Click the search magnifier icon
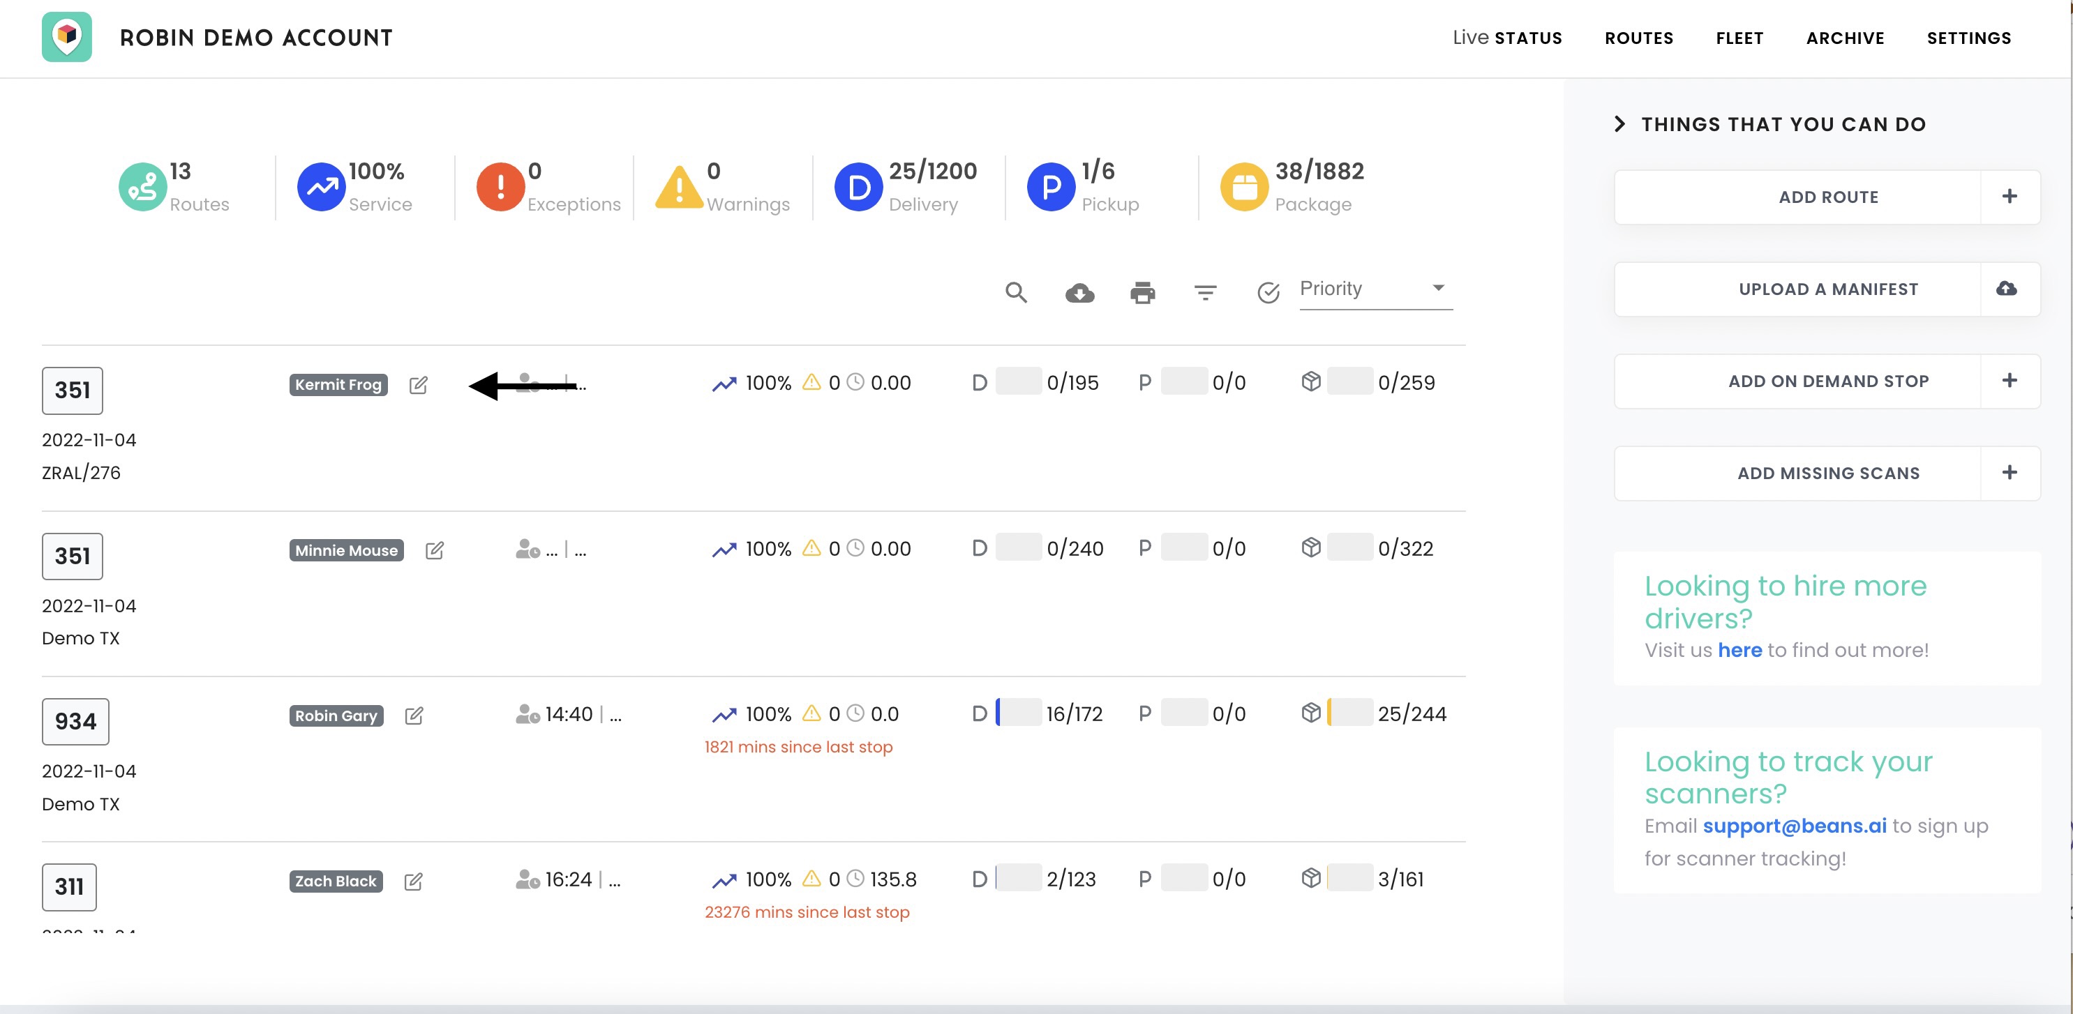Screen dimensions: 2073x1014 point(1016,293)
